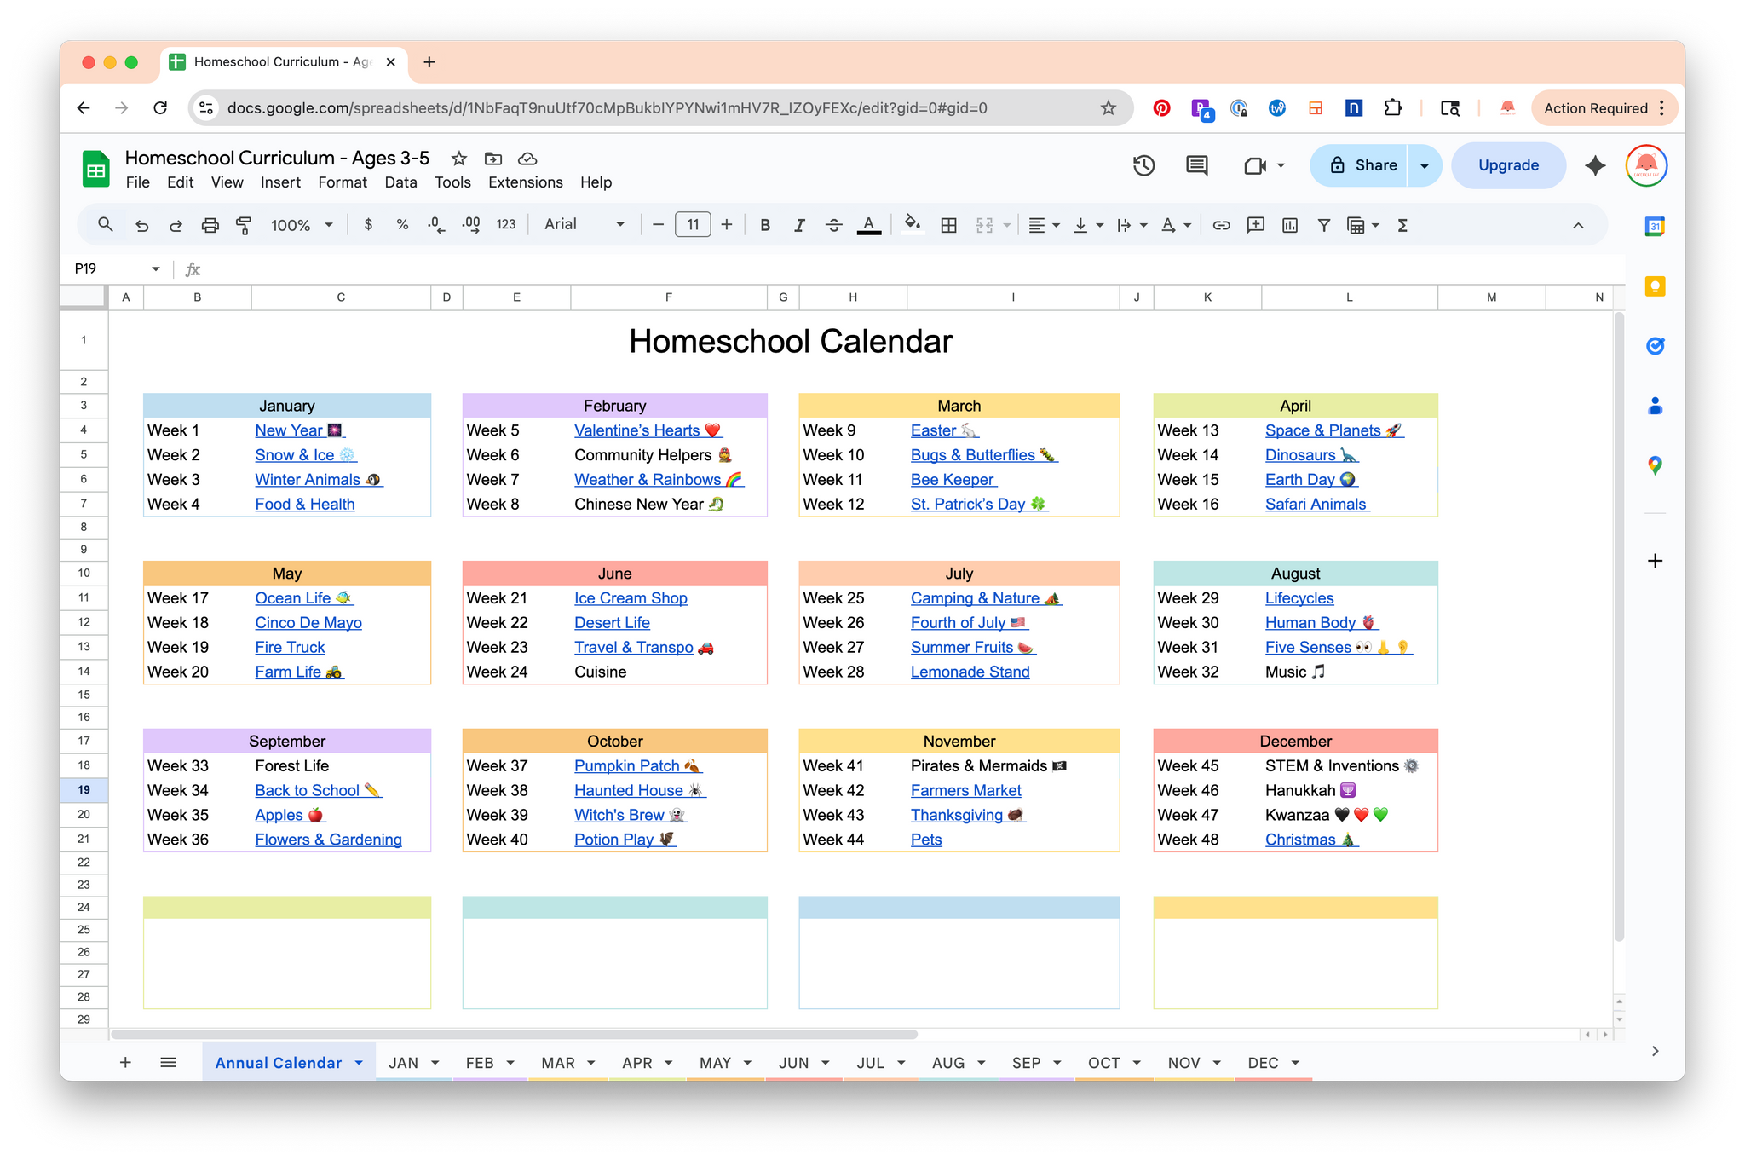The height and width of the screenshot is (1160, 1745).
Task: Click the Functions sigma icon
Action: (1402, 225)
